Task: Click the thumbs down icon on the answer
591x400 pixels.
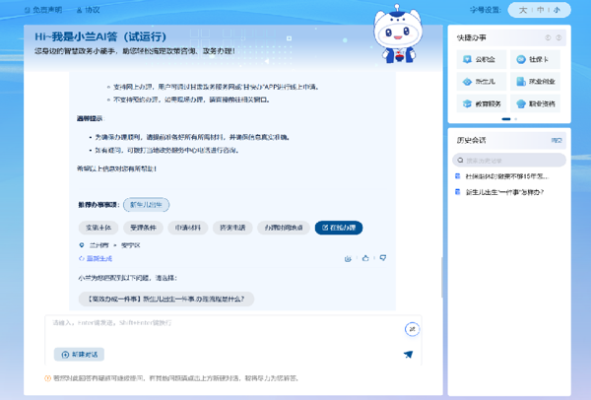Action: point(382,258)
